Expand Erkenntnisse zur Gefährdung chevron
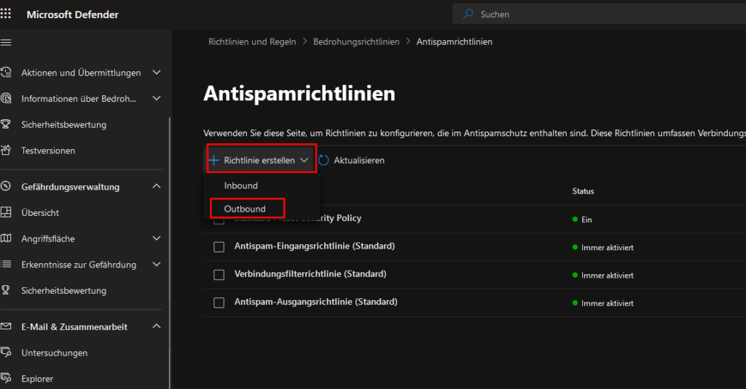The image size is (746, 389). [x=157, y=264]
